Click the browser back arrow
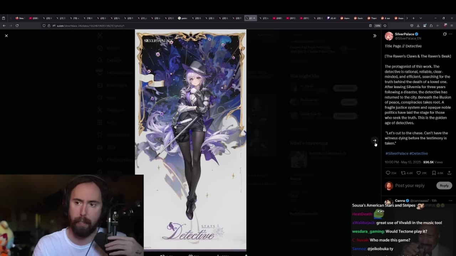 point(4,26)
